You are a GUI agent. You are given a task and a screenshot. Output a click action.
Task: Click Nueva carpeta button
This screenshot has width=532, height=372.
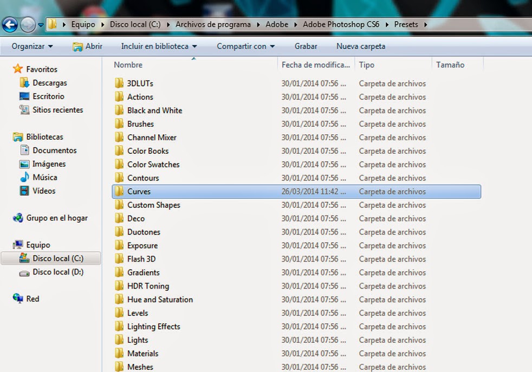(x=361, y=46)
